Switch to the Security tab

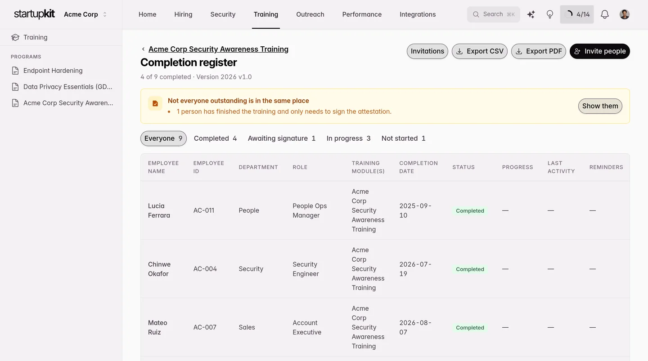tap(223, 14)
